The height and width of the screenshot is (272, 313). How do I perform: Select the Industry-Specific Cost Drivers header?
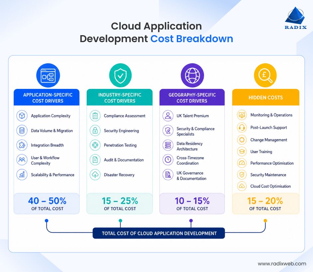click(120, 97)
